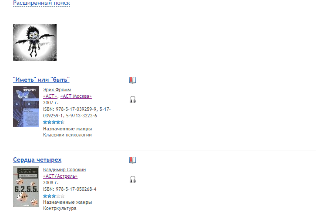Viewport: 316px width, 219px height.
Task: Select the Контркультура genre
Action: pyautogui.click(x=60, y=208)
